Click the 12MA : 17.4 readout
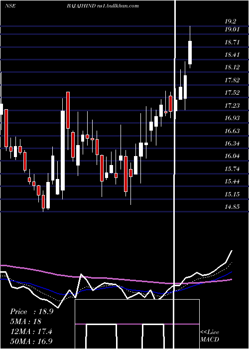249x349 pixels. click(x=31, y=332)
